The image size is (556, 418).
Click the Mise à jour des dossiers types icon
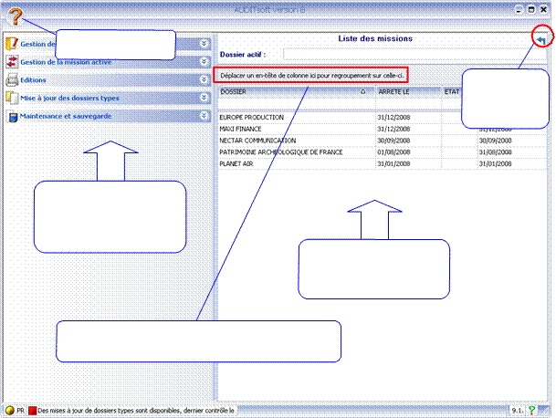[x=12, y=98]
